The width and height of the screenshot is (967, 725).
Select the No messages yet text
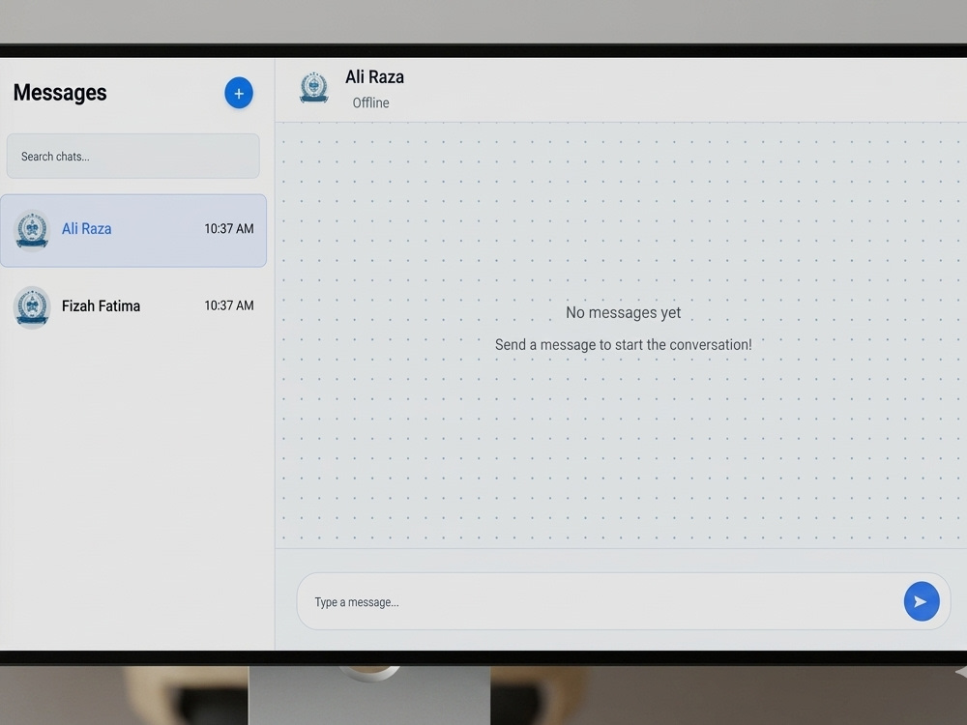624,312
